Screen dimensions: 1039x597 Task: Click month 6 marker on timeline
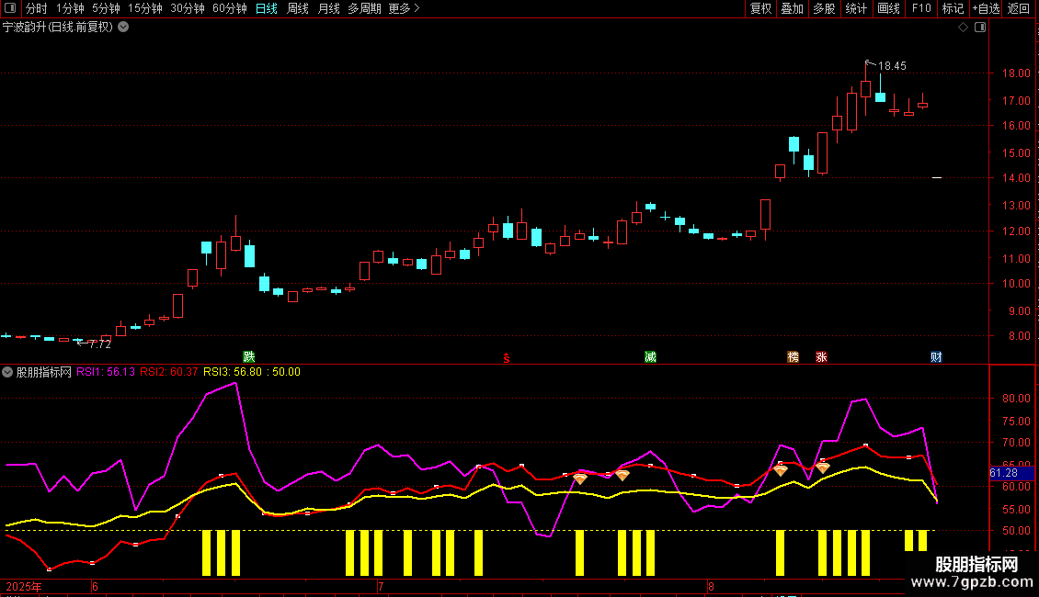(x=96, y=587)
